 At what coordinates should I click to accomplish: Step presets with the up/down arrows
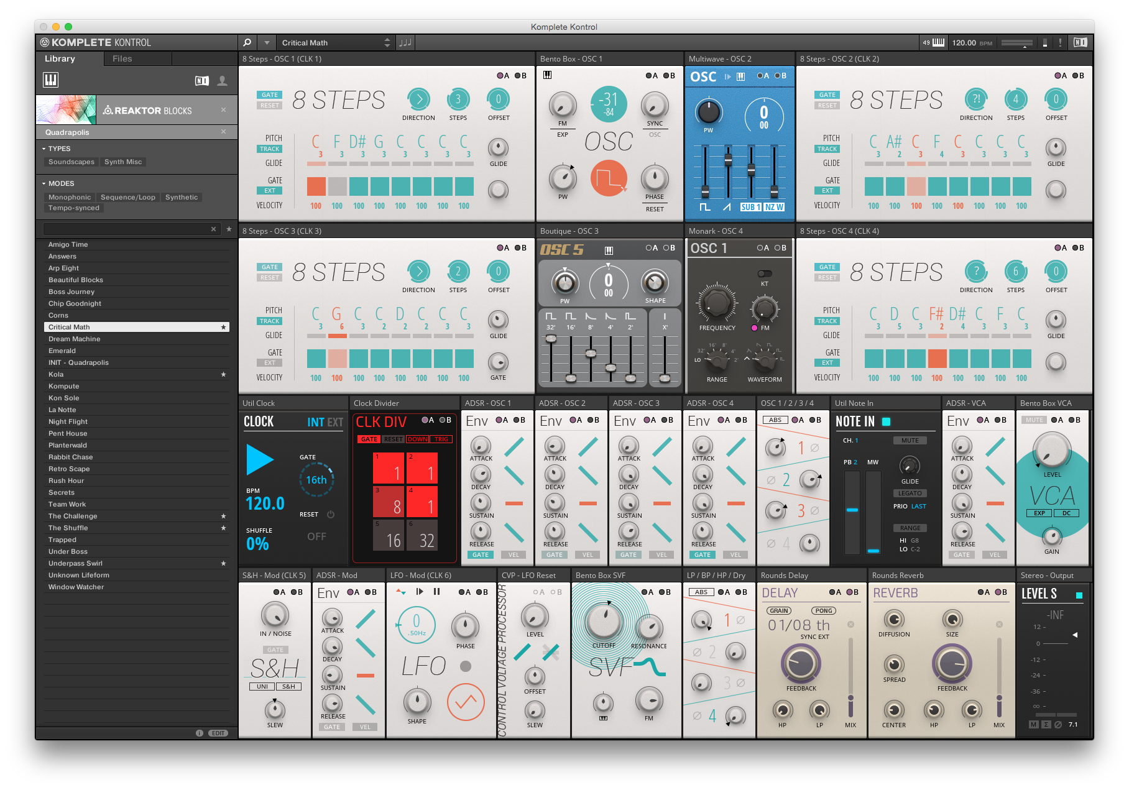(x=387, y=43)
